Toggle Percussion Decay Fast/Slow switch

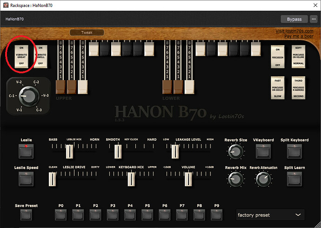278,88
